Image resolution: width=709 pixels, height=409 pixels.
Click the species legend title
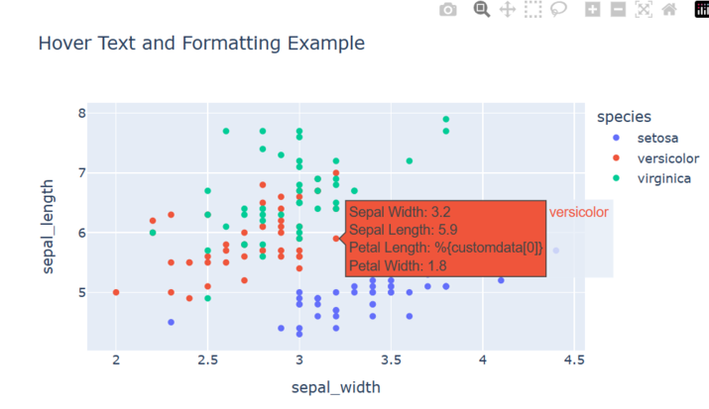pos(624,117)
